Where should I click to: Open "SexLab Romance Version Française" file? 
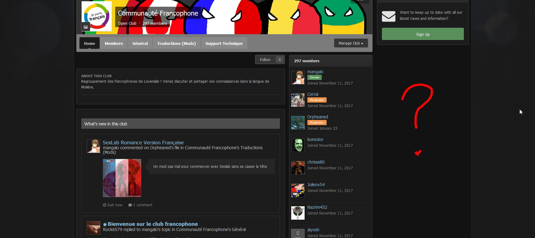tap(143, 142)
